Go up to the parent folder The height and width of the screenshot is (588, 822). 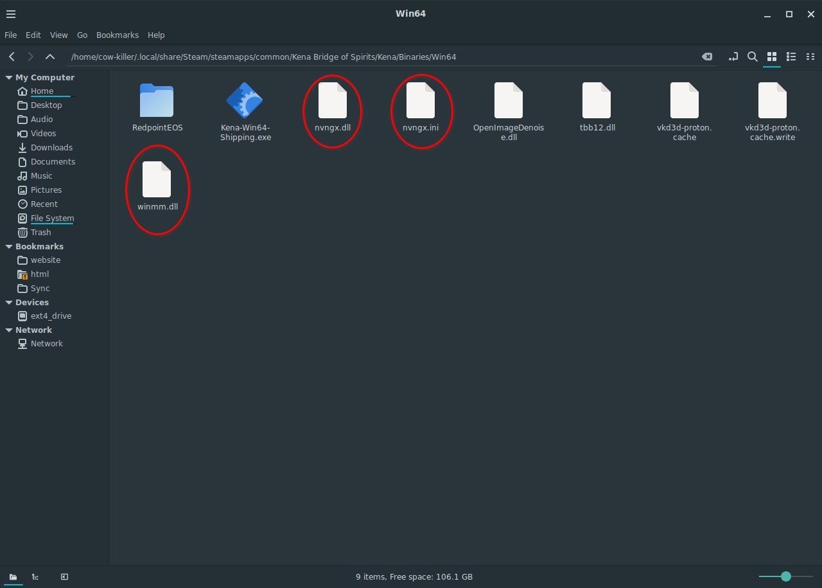(x=50, y=57)
